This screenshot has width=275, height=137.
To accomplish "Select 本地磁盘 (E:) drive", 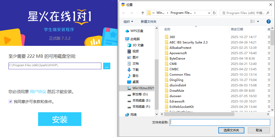I will [x=139, y=100].
